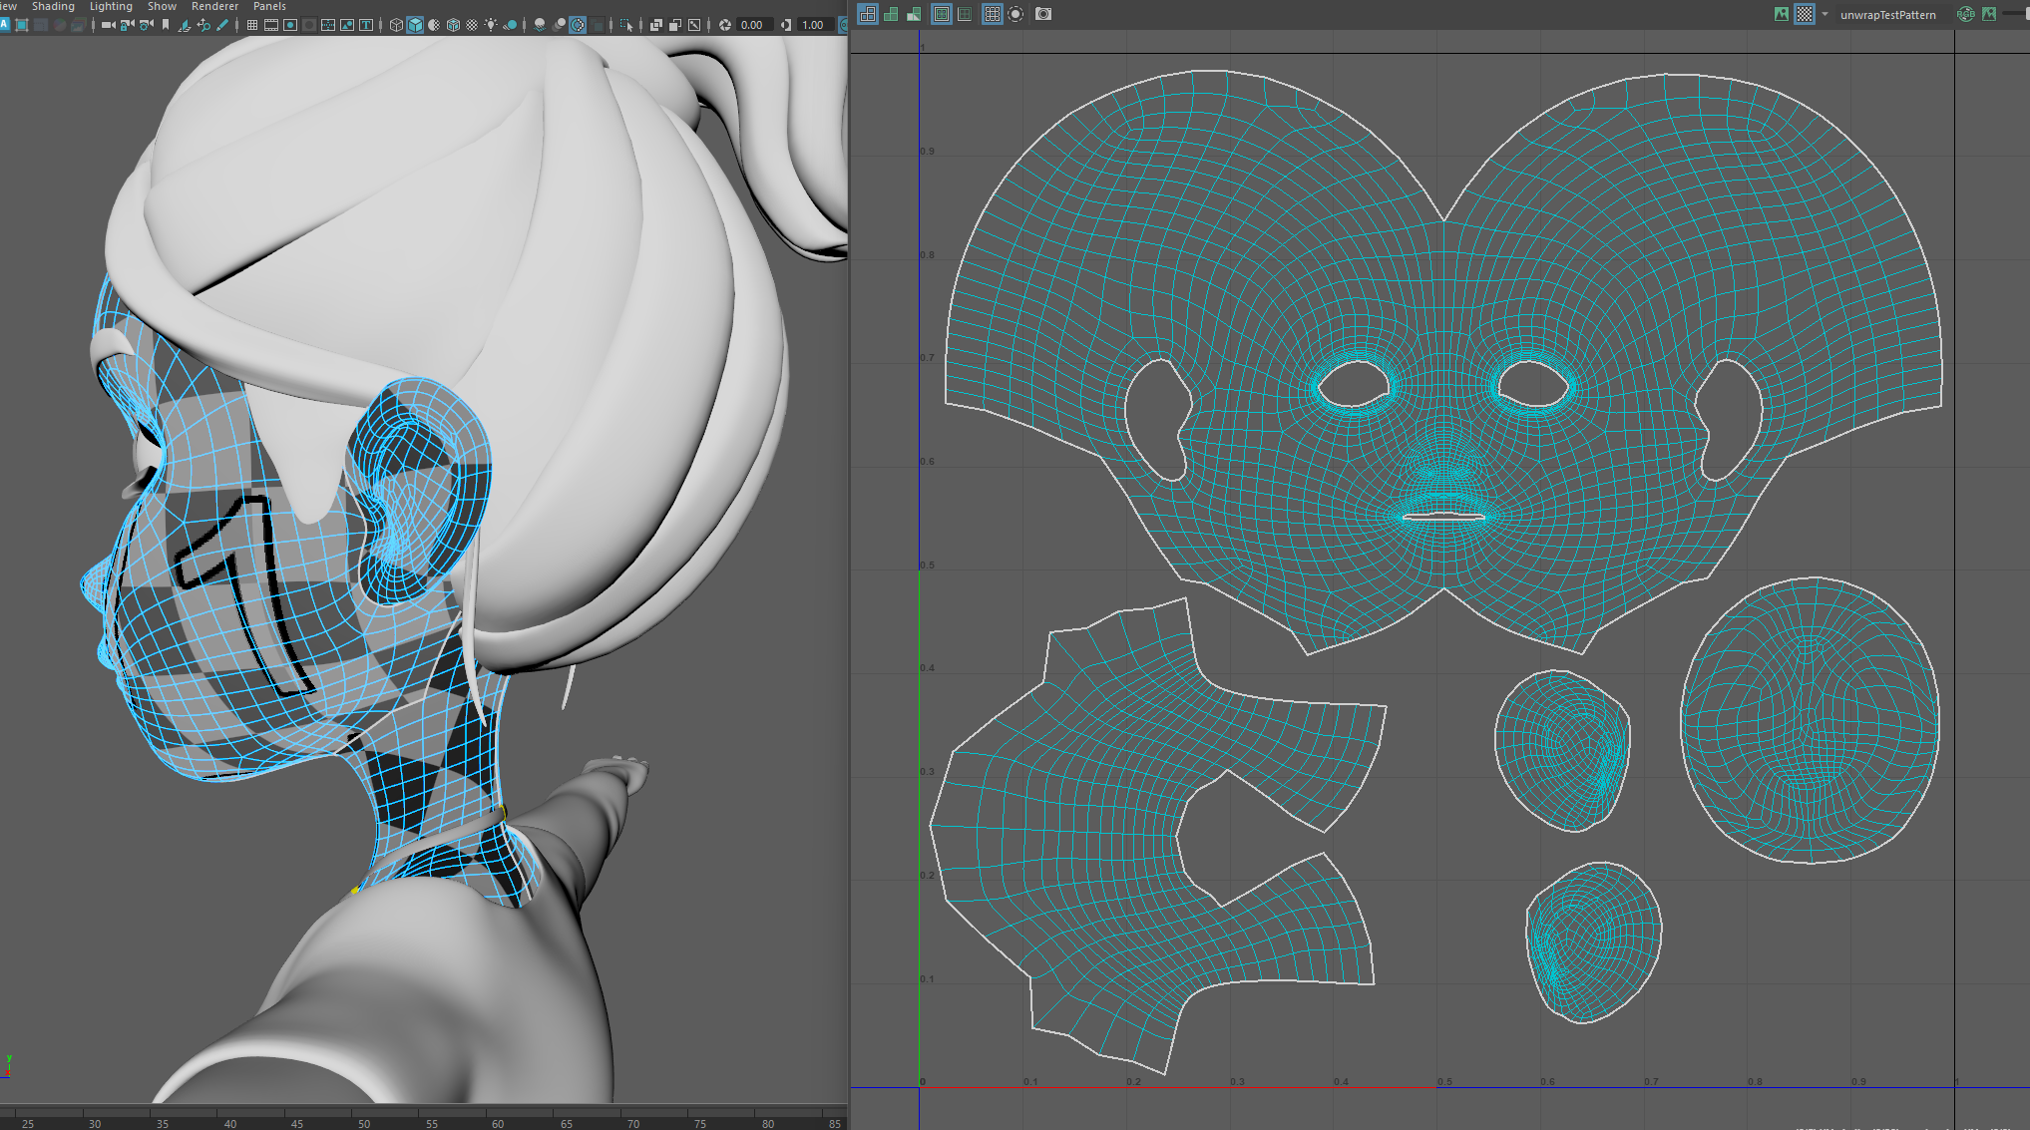Click the isolate select icon
The width and height of the screenshot is (2030, 1130).
coord(625,25)
